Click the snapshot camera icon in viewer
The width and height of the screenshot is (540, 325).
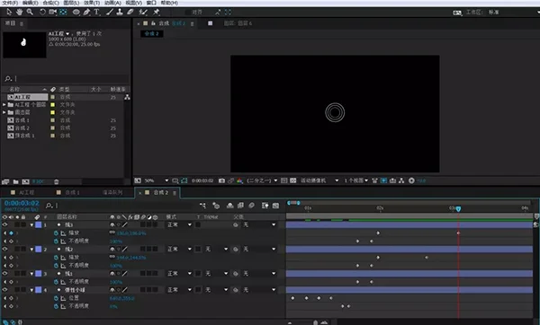[221, 180]
